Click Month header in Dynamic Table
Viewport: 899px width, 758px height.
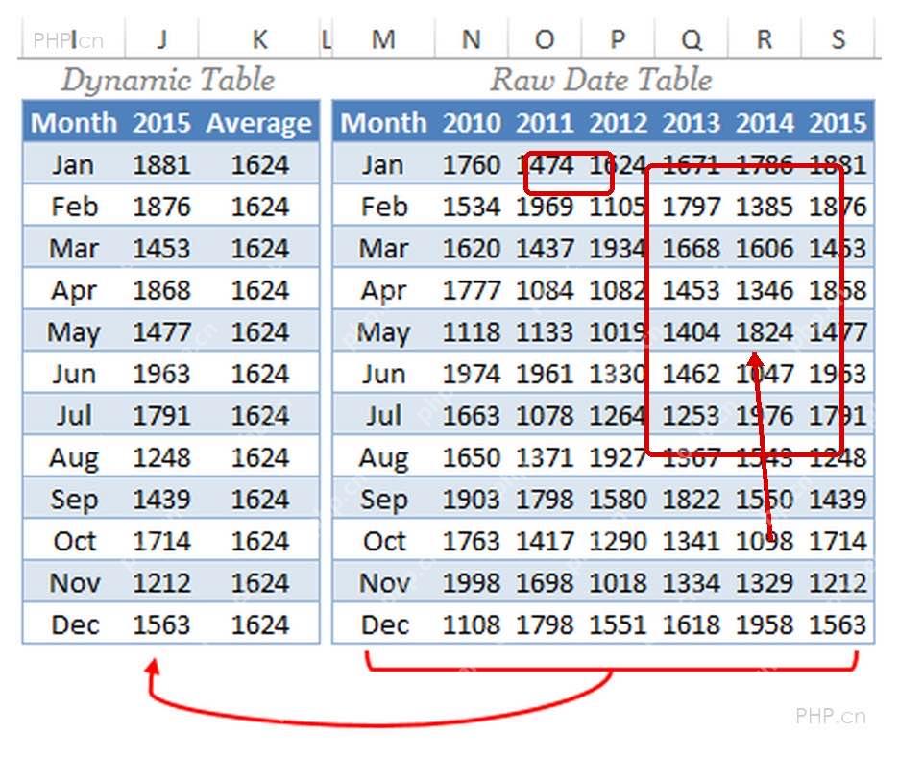point(73,123)
